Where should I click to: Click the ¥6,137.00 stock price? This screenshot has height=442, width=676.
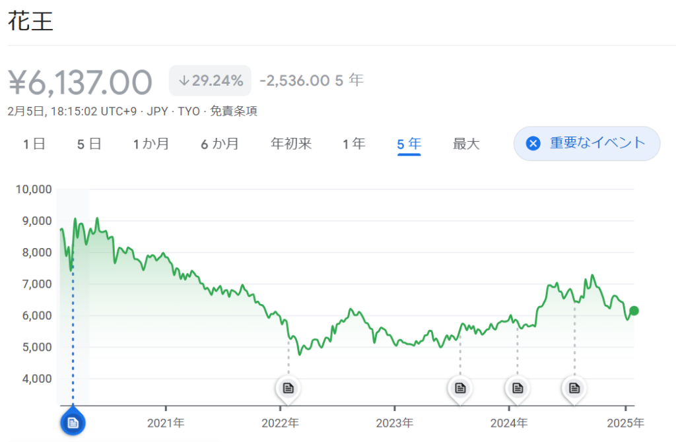(80, 82)
